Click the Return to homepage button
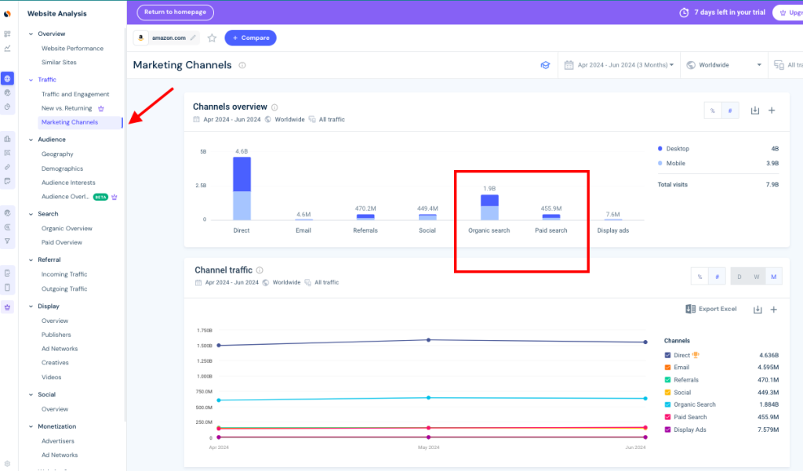 click(175, 13)
